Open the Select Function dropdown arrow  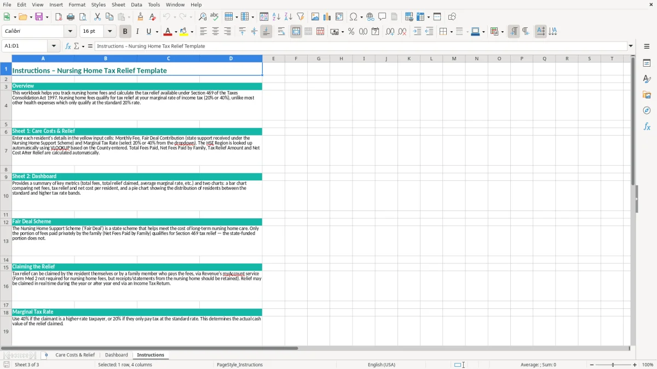tap(83, 46)
